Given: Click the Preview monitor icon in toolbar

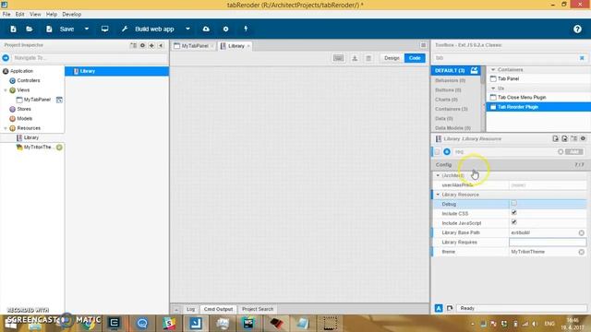Looking at the screenshot, I should point(104,29).
